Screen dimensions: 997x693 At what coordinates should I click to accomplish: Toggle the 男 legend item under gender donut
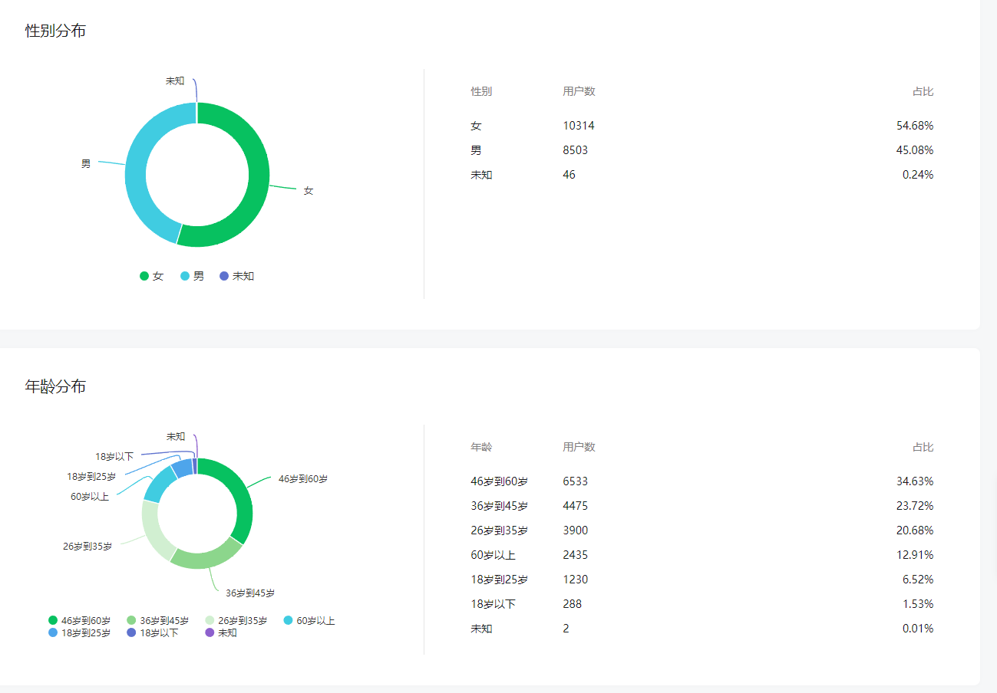point(192,276)
